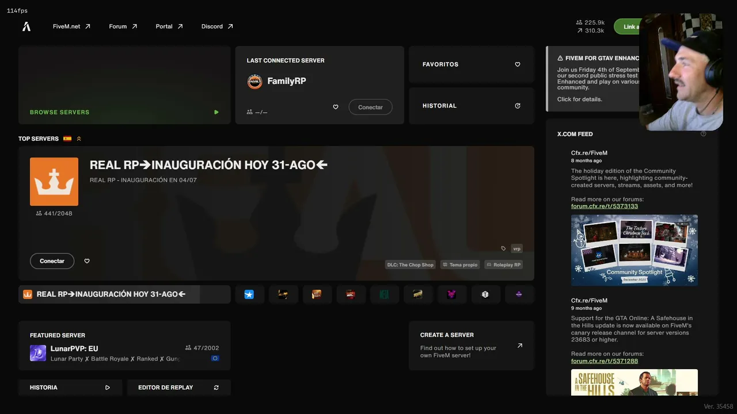The image size is (737, 414).
Task: Open the FiveM.net external link
Action: pos(71,26)
